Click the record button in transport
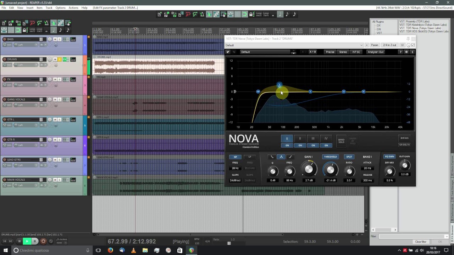454x255 pixels. 43,241
